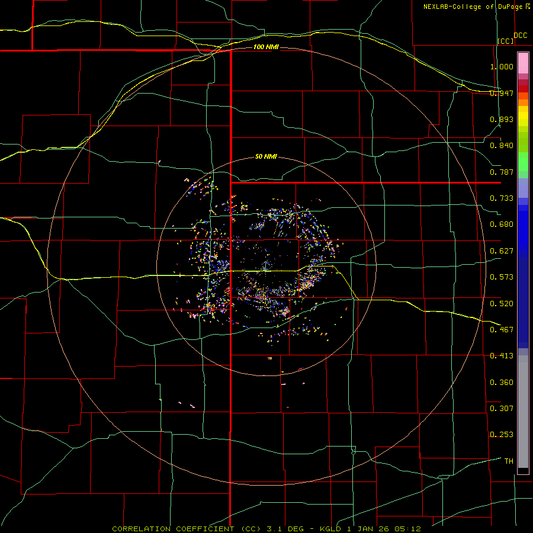The height and width of the screenshot is (533, 533).
Task: Click the 1.000 color scale value
Action: 502,66
